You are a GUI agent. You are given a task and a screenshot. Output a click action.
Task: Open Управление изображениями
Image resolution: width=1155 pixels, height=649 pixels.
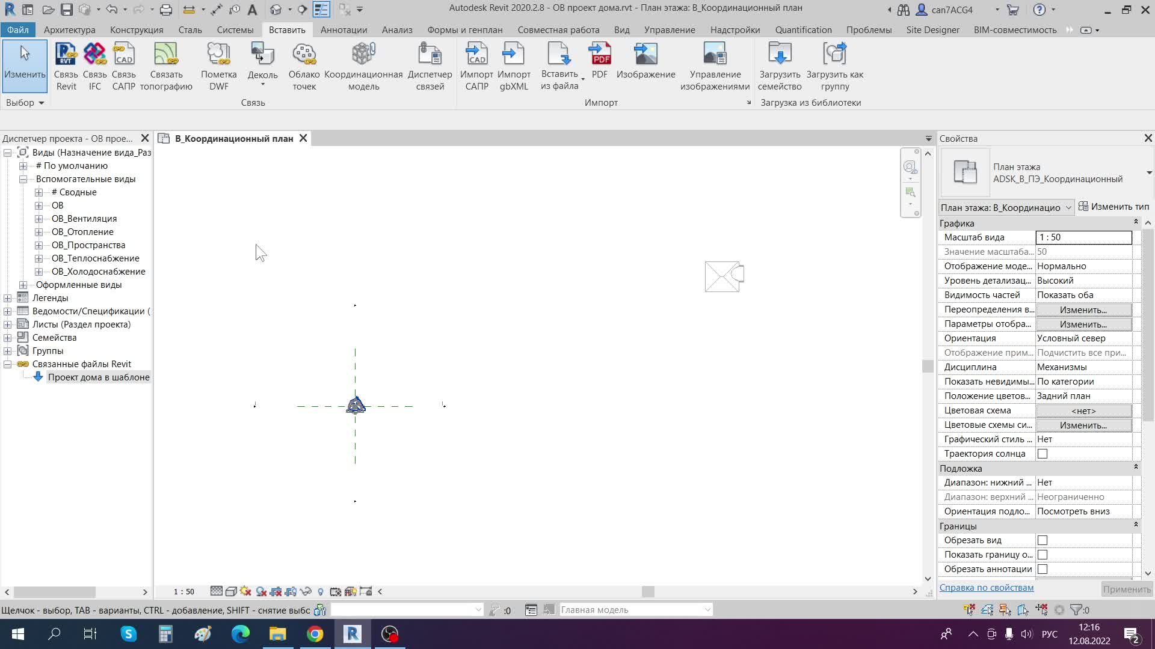(715, 67)
